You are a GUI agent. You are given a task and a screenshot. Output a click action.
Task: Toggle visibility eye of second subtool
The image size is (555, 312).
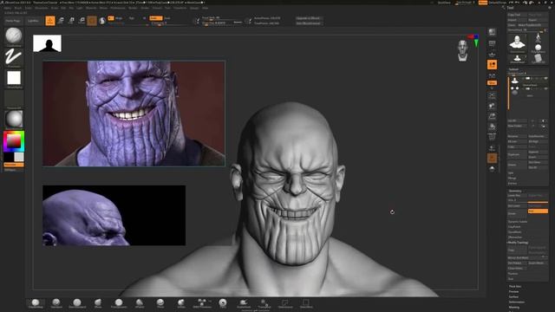tap(545, 88)
